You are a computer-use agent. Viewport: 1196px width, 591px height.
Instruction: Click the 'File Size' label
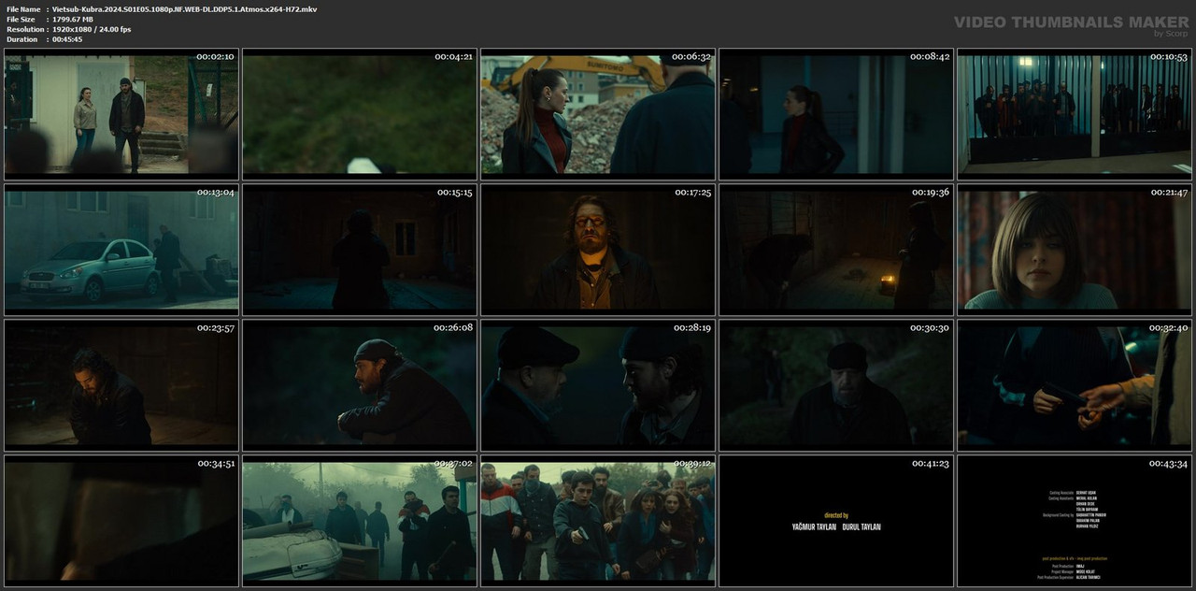(x=21, y=19)
